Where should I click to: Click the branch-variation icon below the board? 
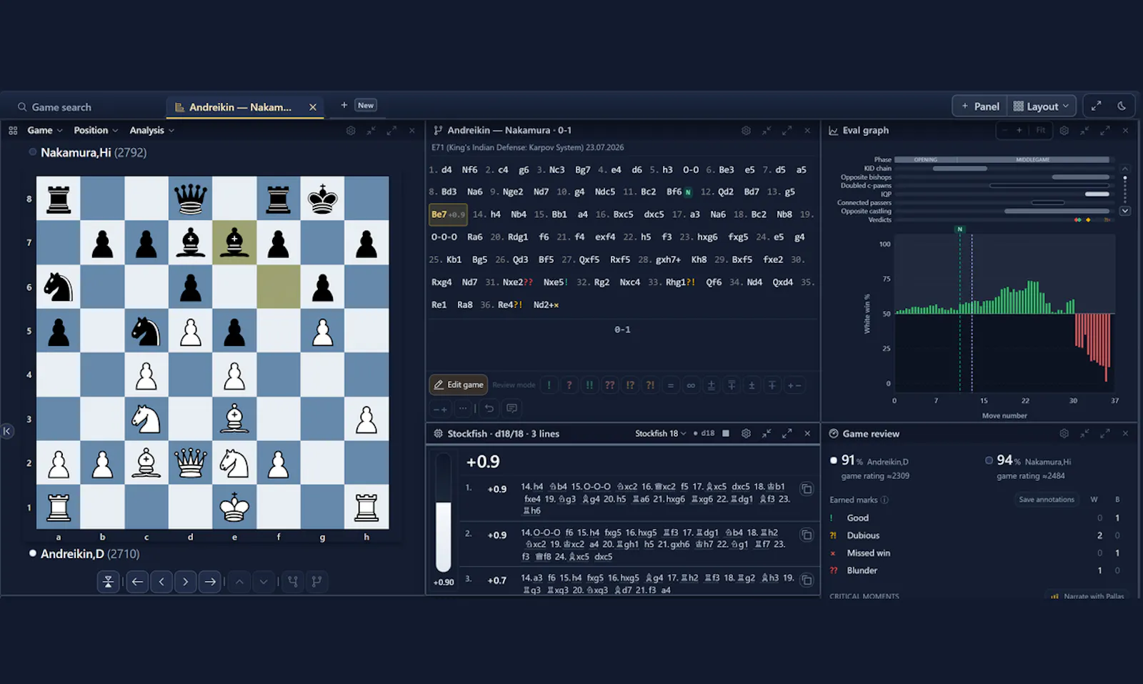click(x=317, y=582)
